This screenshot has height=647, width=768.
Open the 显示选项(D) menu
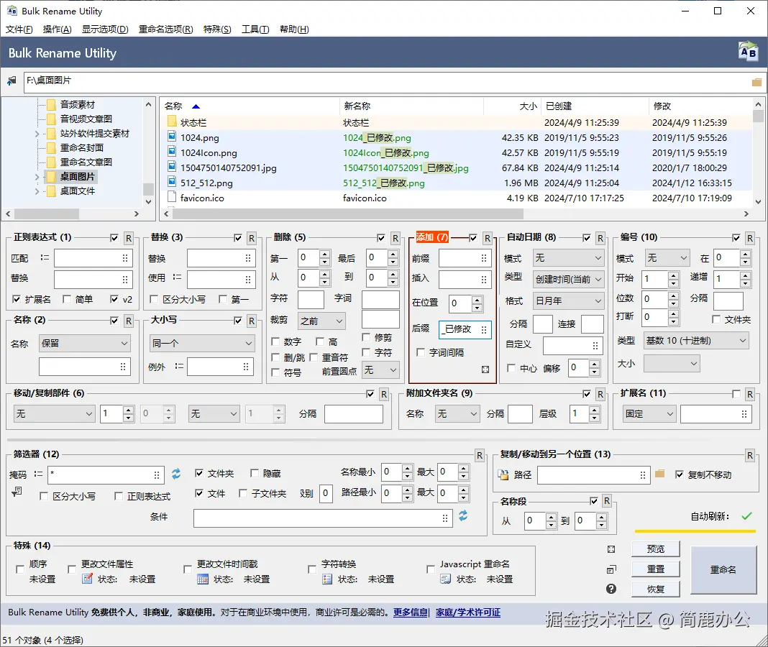click(x=105, y=29)
